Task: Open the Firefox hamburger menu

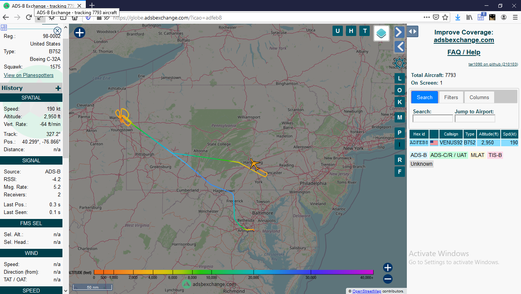Action: (x=514, y=17)
